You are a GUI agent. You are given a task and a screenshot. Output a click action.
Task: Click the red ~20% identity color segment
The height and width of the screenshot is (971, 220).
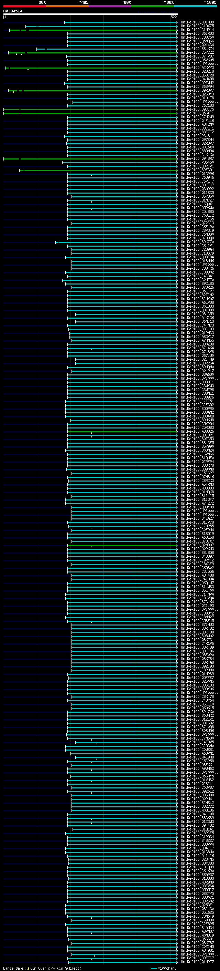(24, 6)
